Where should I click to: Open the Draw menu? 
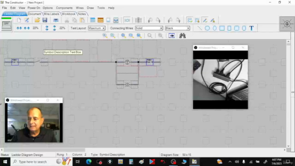click(x=90, y=8)
